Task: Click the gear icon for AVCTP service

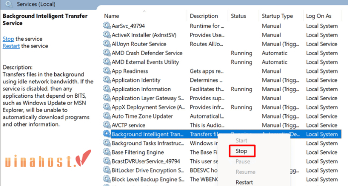Action: pos(107,125)
